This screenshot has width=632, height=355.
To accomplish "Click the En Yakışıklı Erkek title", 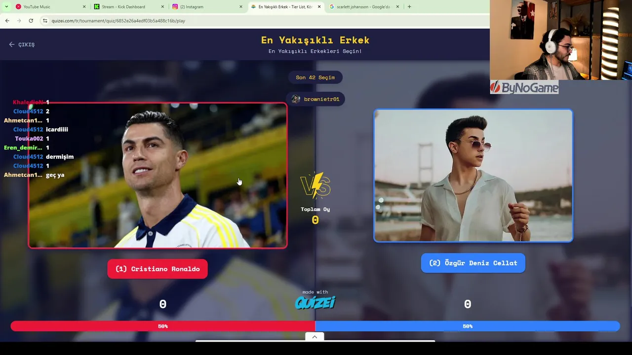I will 315,40.
